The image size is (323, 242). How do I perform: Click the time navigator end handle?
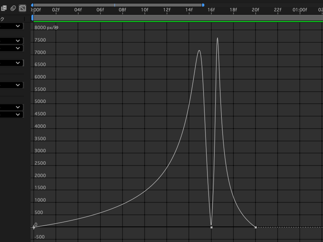[203, 5]
